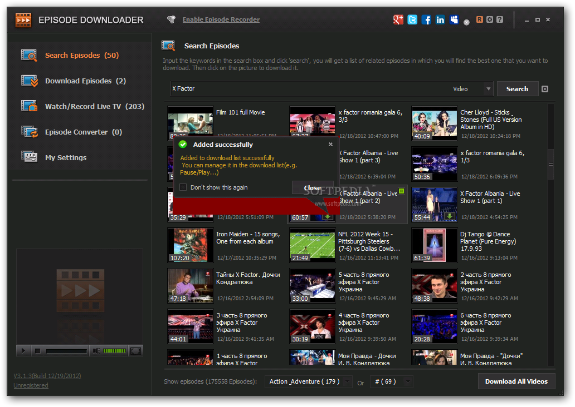Dismiss the social share icons row
575x407 pixels.
coord(466,23)
